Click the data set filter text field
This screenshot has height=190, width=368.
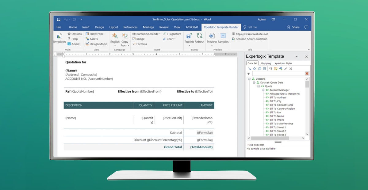pyautogui.click(x=278, y=74)
